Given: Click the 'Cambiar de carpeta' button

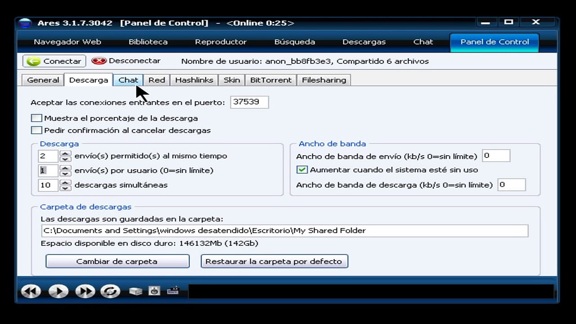Looking at the screenshot, I should pos(117,261).
